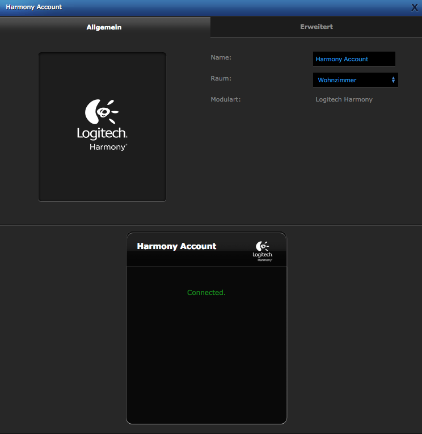
Task: Click the Modulart label
Action: [x=226, y=99]
